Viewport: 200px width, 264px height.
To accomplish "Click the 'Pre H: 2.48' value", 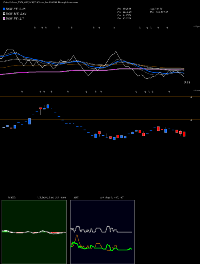I will (x=124, y=12).
